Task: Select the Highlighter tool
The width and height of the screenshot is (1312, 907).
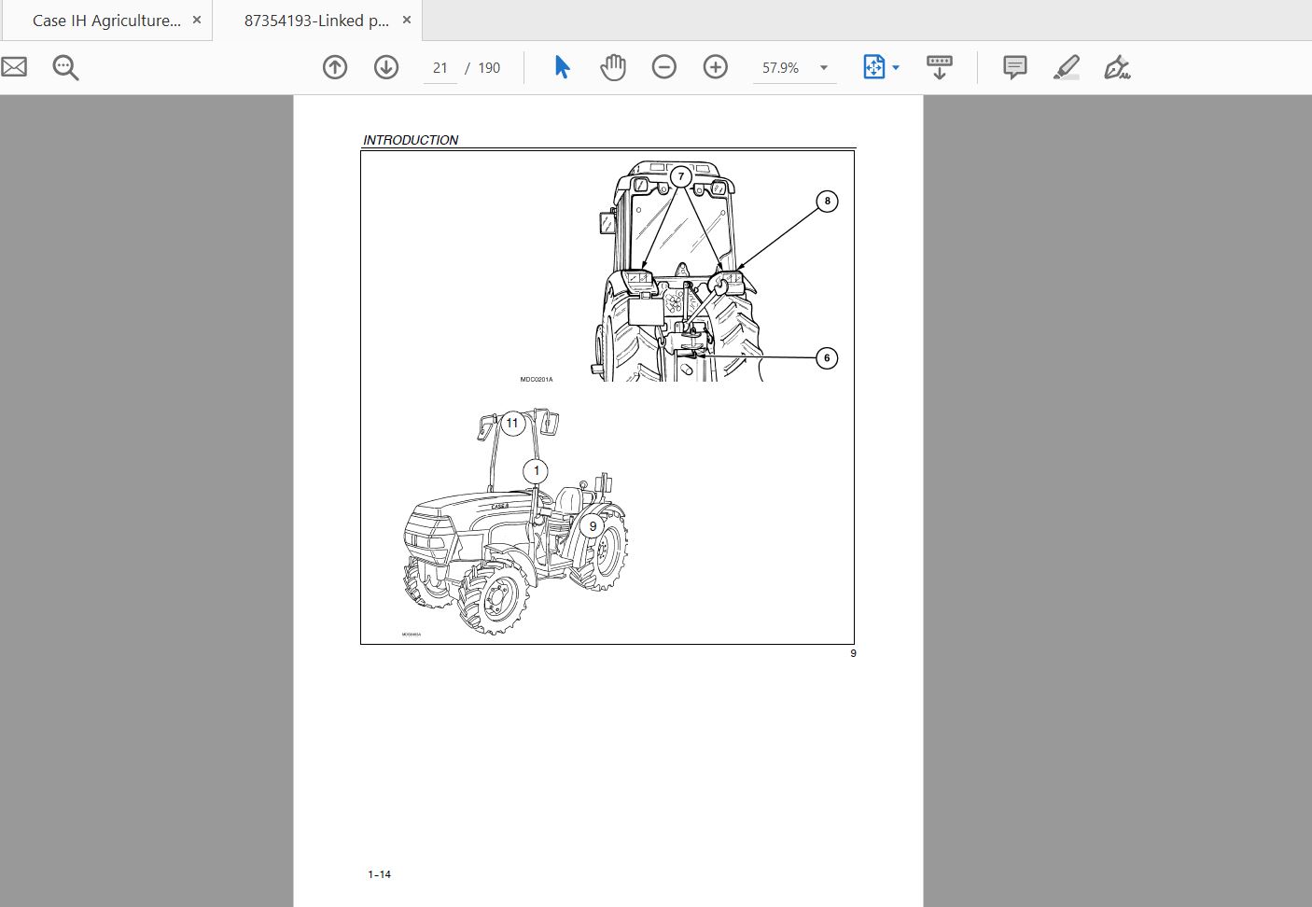Action: (1067, 66)
